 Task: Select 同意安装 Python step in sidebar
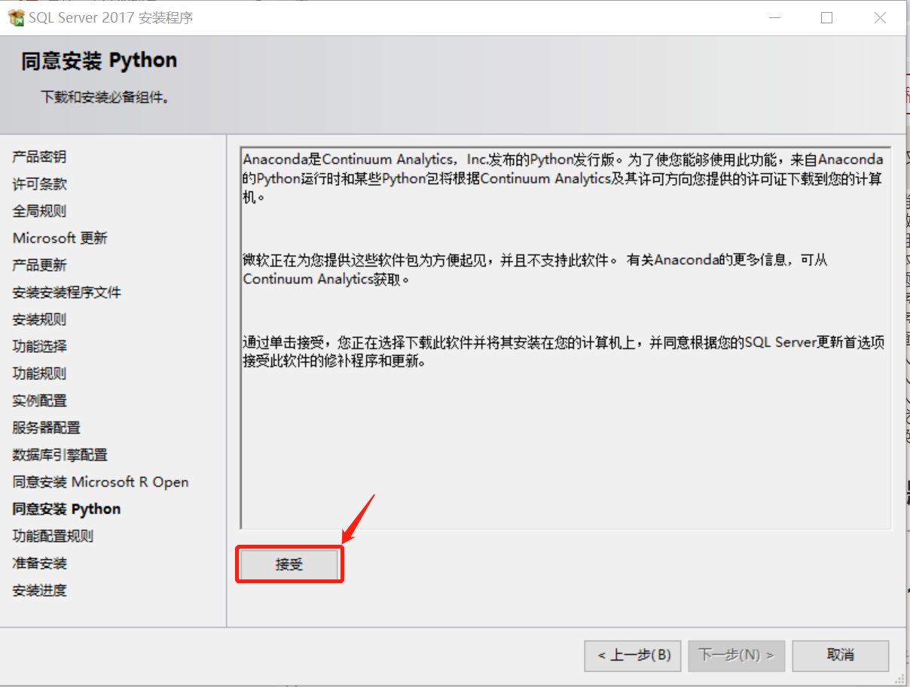click(66, 509)
